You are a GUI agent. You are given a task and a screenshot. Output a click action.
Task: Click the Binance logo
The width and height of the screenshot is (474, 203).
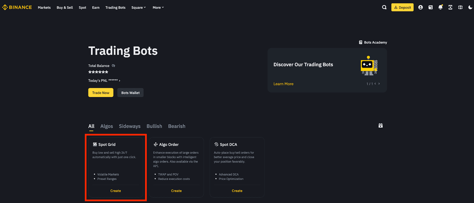[x=17, y=7]
